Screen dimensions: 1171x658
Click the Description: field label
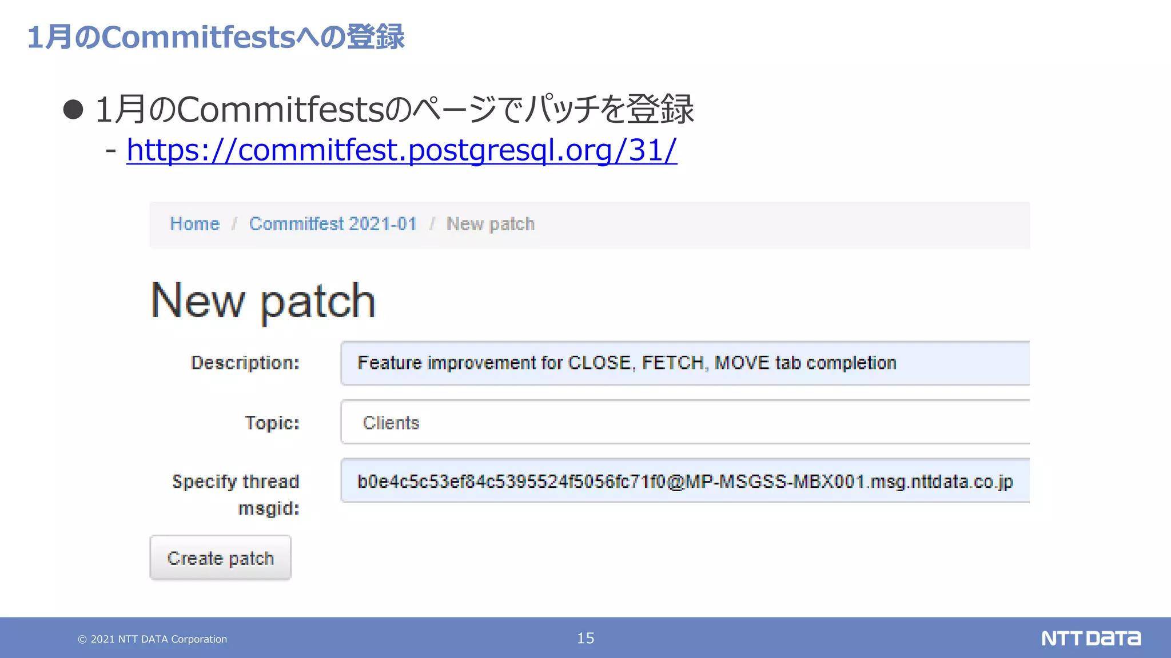245,363
